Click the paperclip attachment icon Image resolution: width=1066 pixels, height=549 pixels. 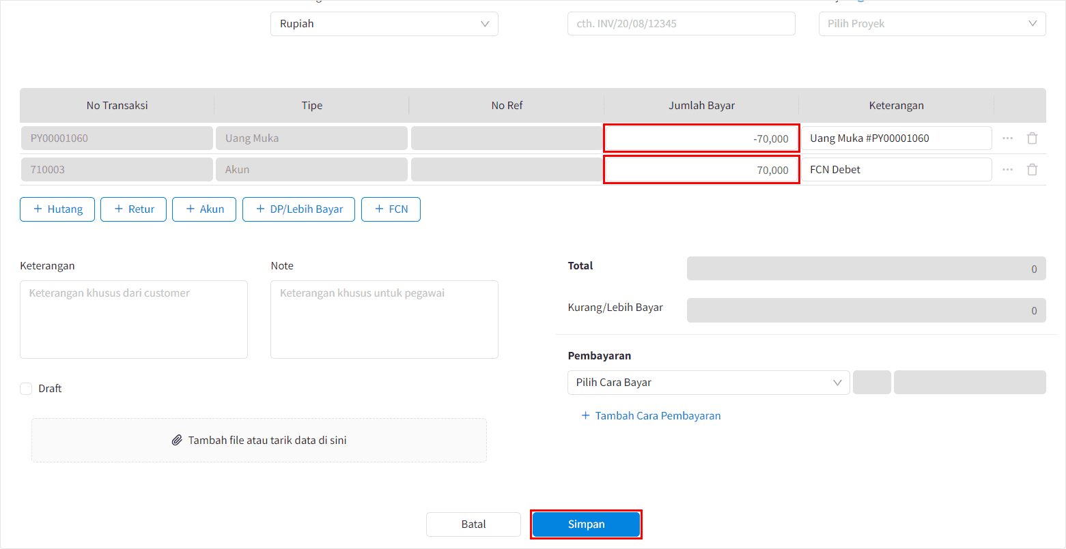point(177,440)
